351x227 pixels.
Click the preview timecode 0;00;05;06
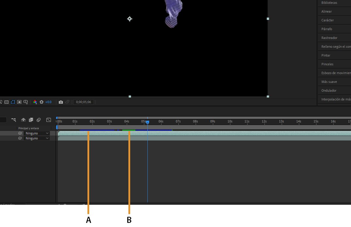pyautogui.click(x=83, y=102)
